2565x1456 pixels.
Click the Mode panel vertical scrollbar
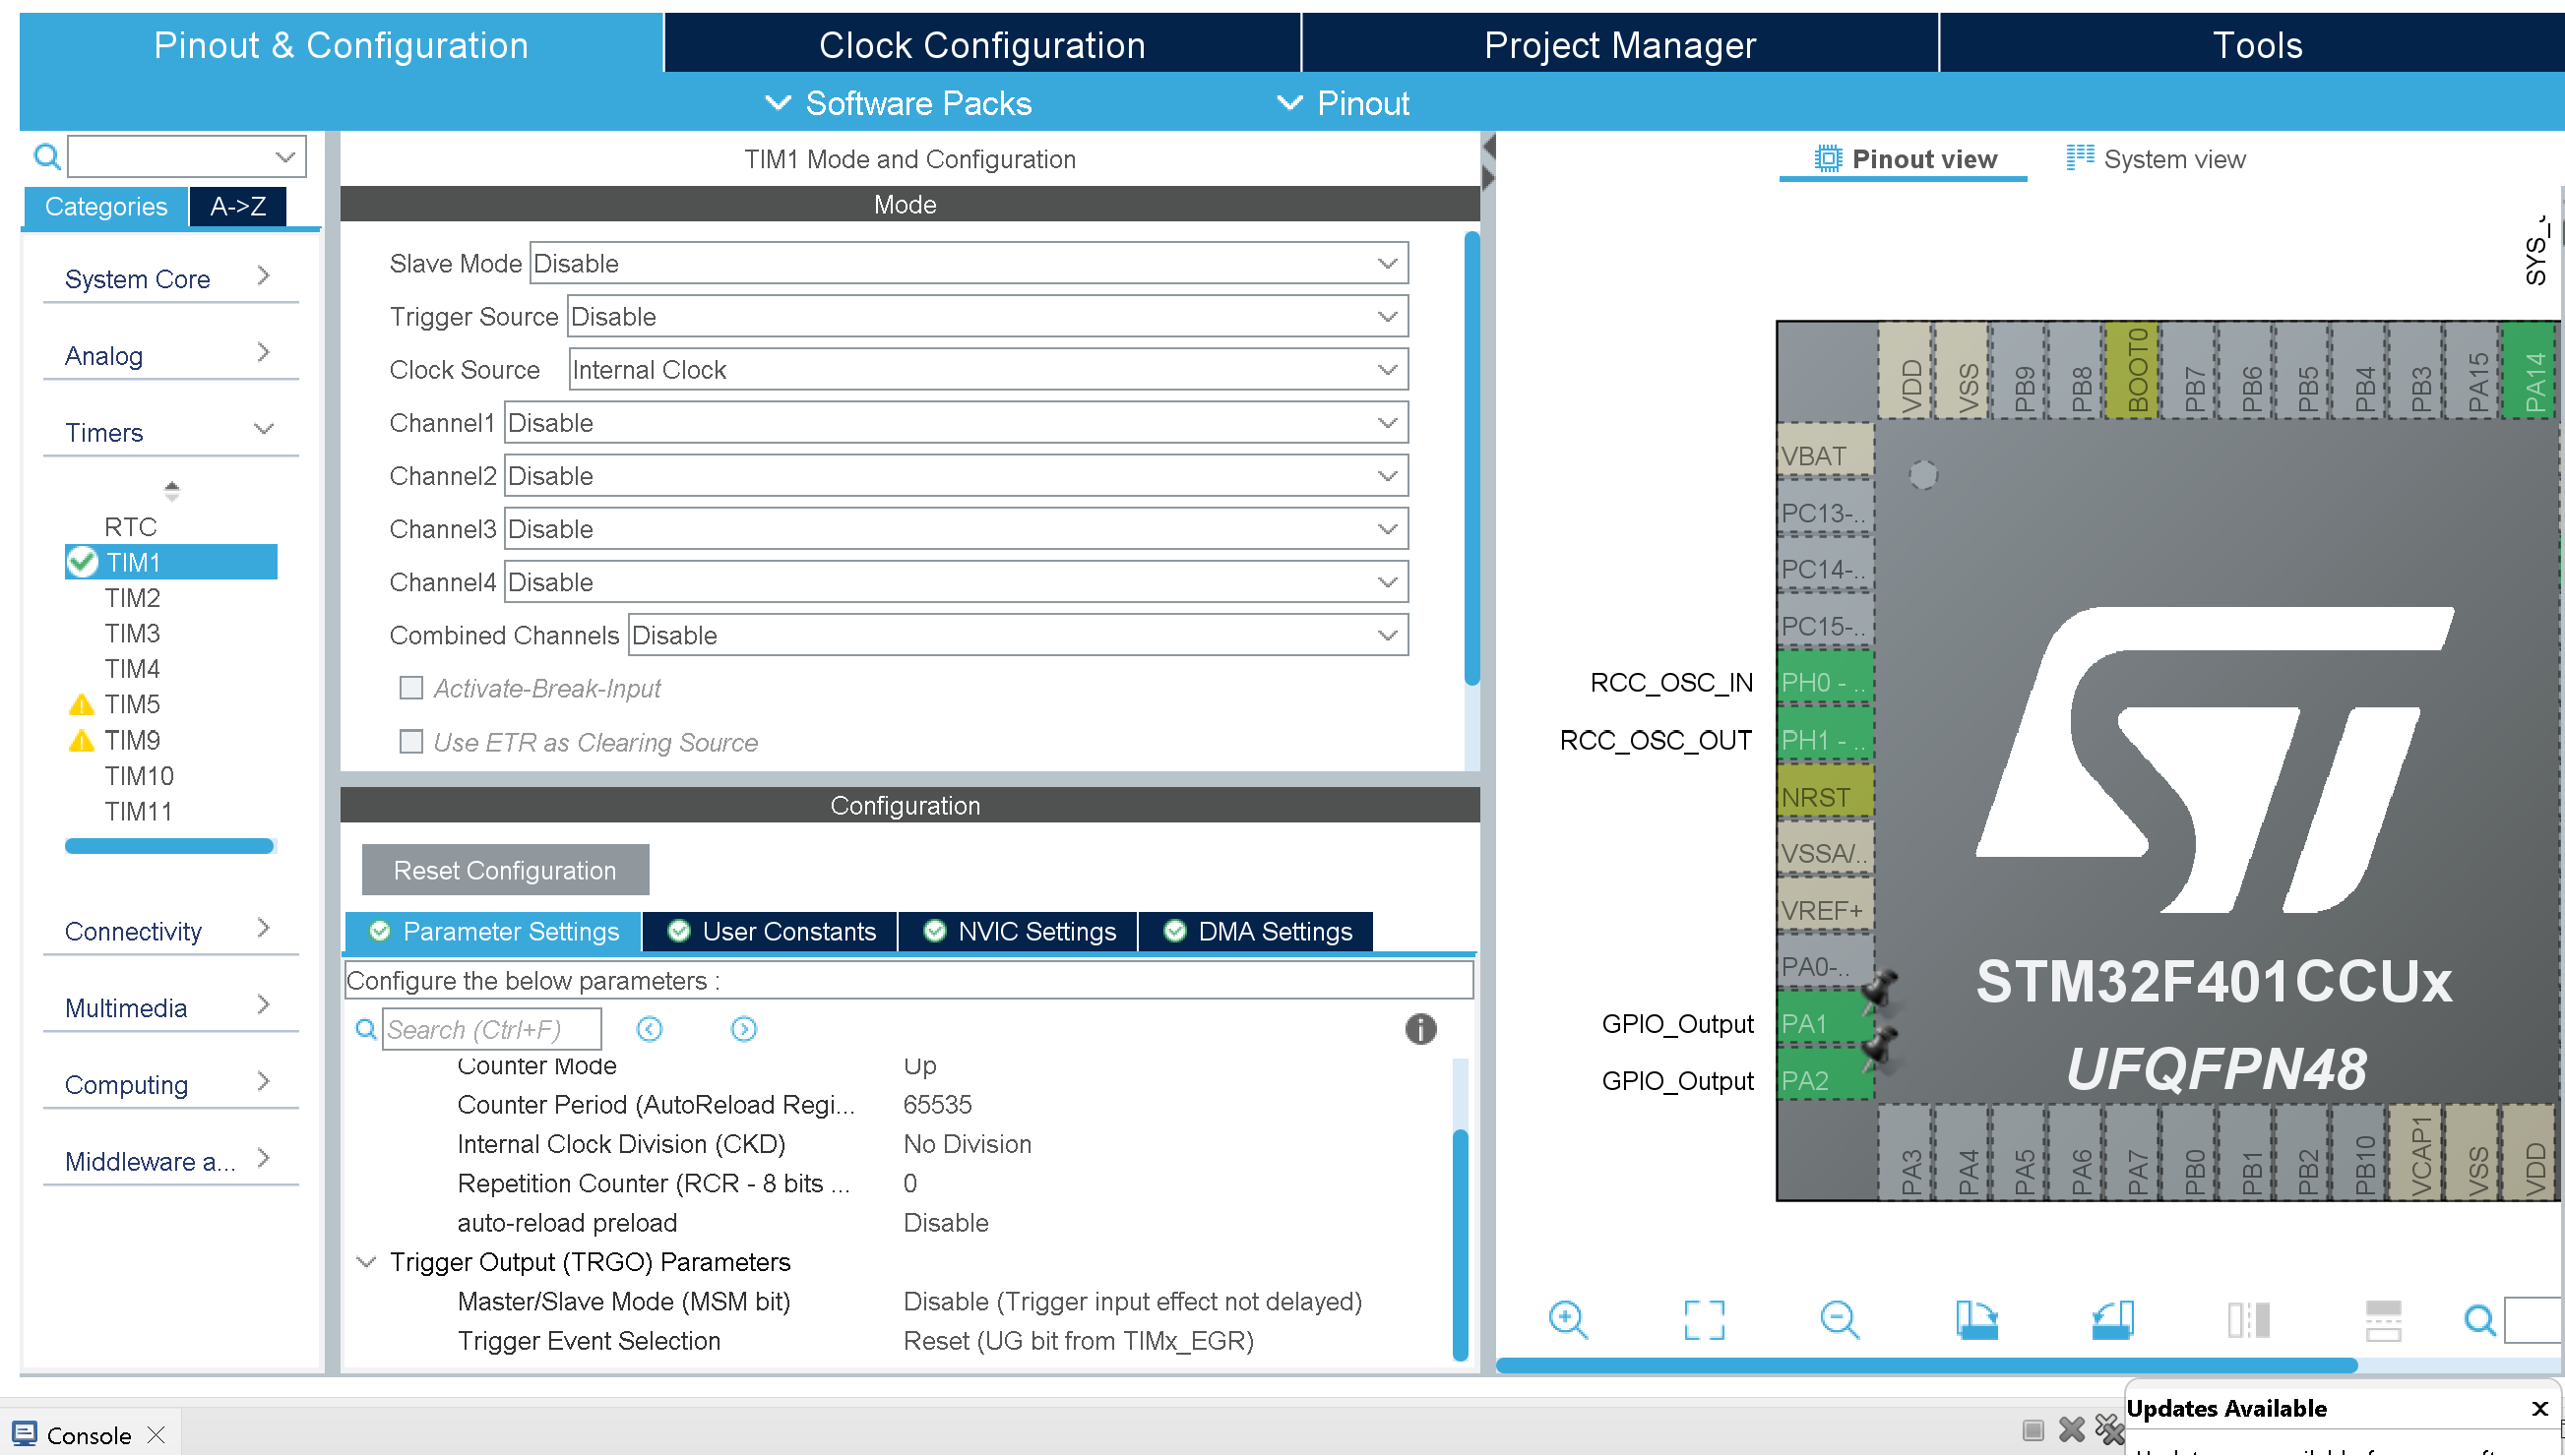1471,458
